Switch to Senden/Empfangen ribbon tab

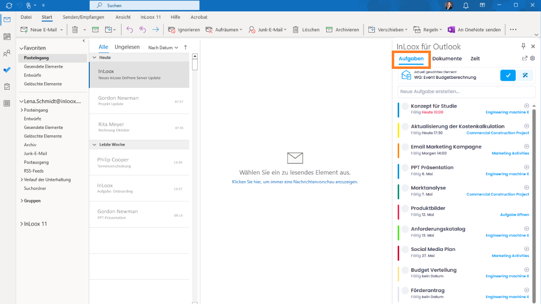[83, 17]
